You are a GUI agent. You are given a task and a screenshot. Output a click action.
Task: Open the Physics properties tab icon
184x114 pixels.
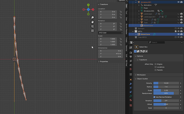[131, 88]
